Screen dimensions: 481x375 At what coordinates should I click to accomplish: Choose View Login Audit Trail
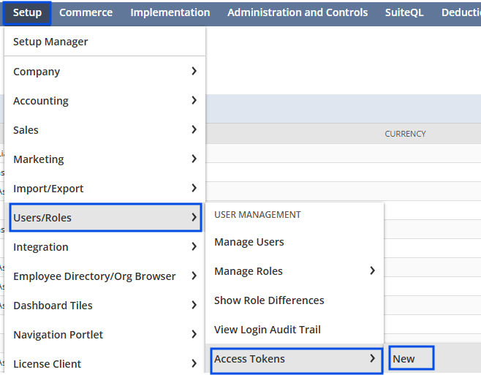(x=295, y=330)
